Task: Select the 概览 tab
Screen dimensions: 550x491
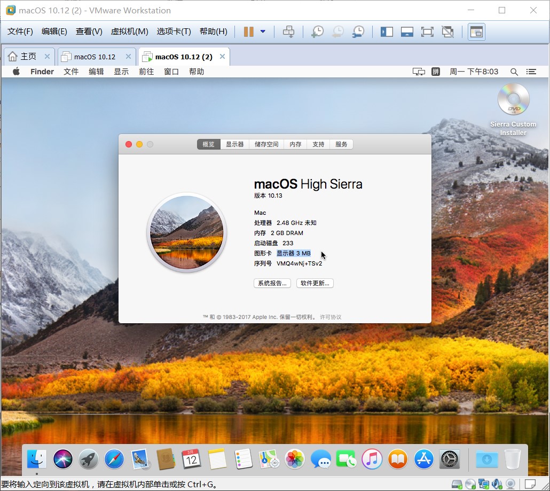Action: (x=208, y=144)
